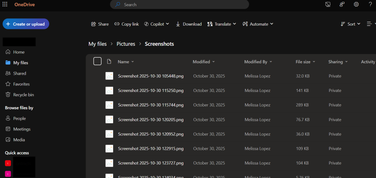
Task: Click the Create or upload button
Action: click(26, 24)
